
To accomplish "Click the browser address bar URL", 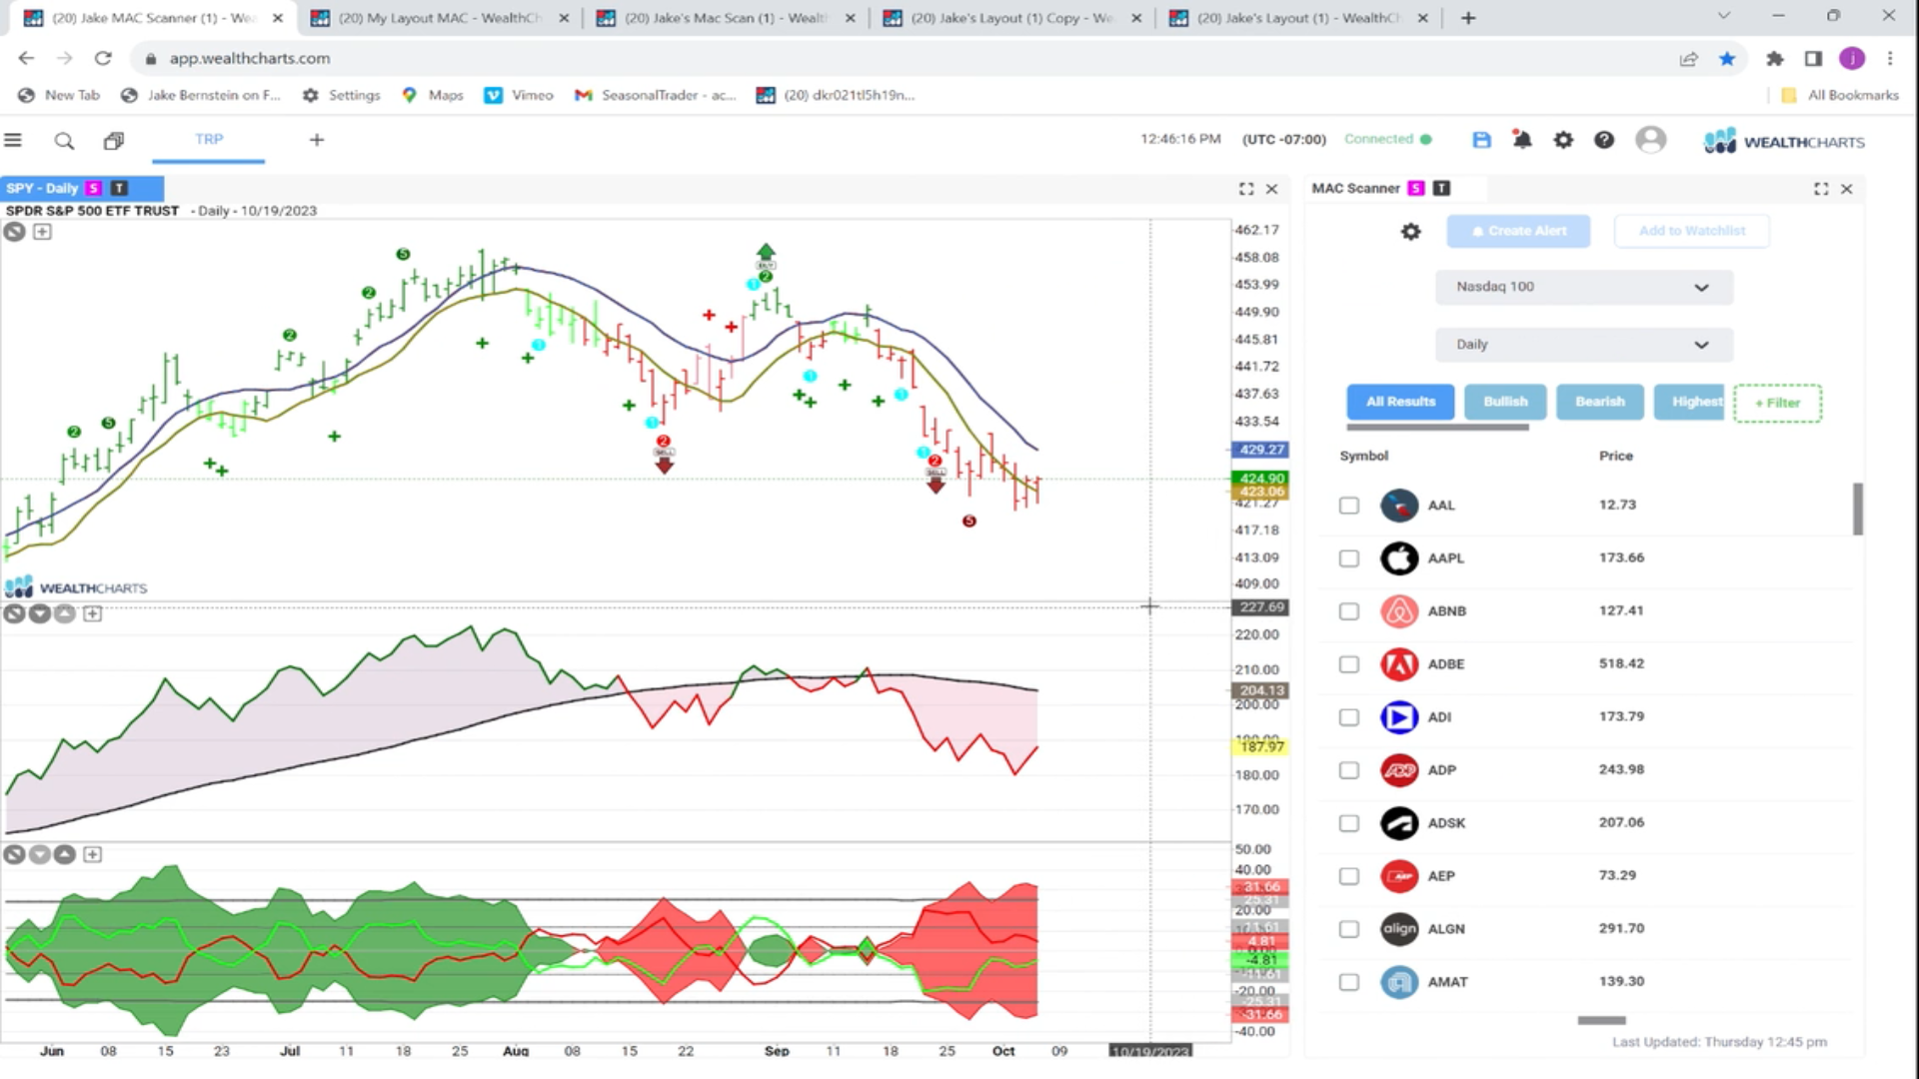I will 250,59.
